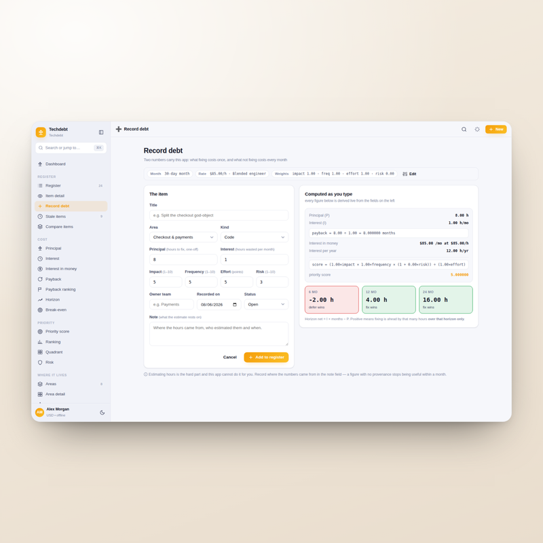Click Interest in money icon
This screenshot has height=543, width=543.
[x=40, y=269]
